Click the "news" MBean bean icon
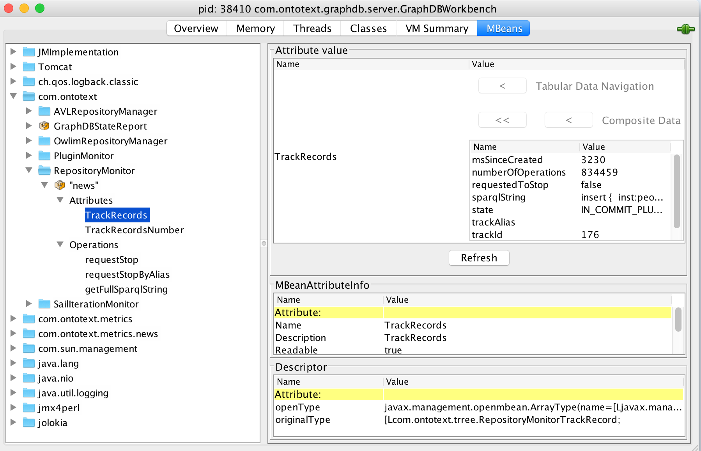701x451 pixels. click(x=60, y=185)
